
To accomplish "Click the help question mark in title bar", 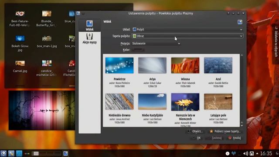I will [x=228, y=13].
